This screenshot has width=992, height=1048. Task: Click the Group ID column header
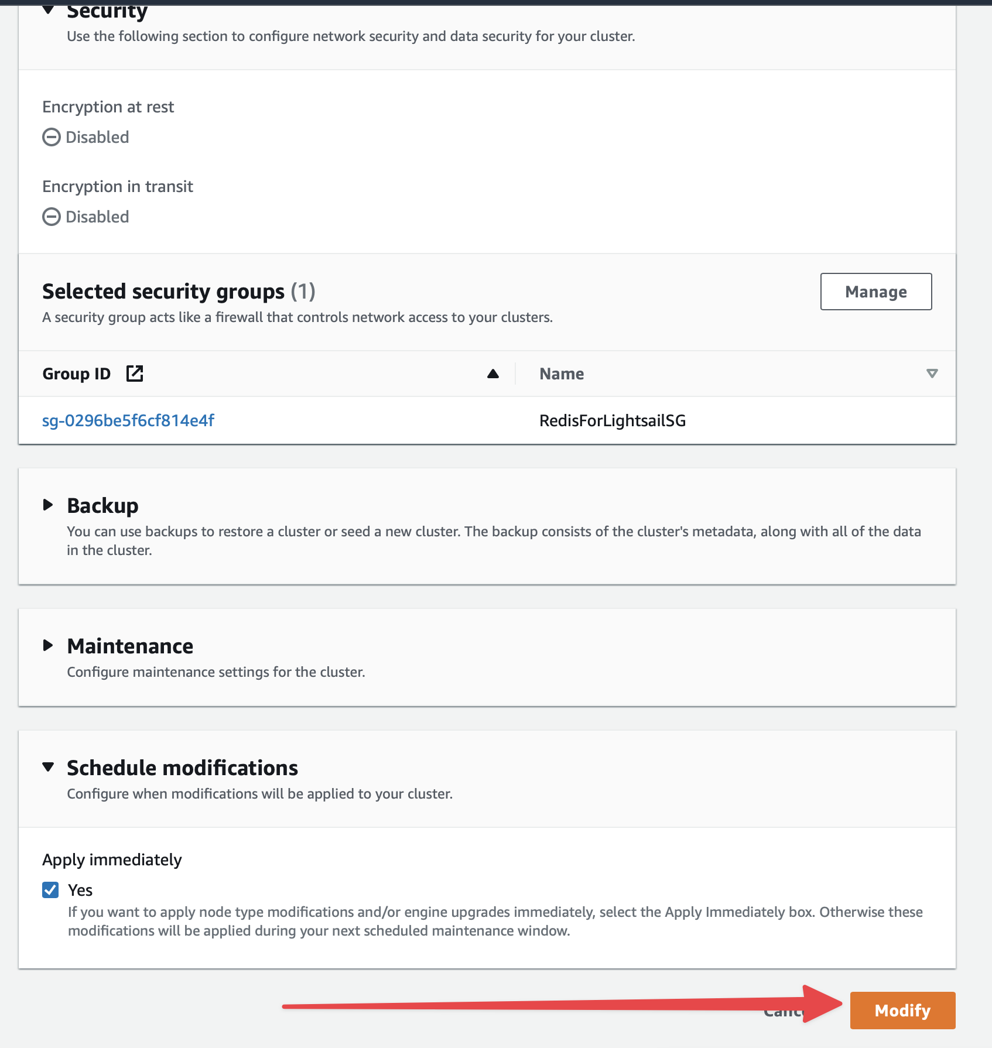point(77,374)
